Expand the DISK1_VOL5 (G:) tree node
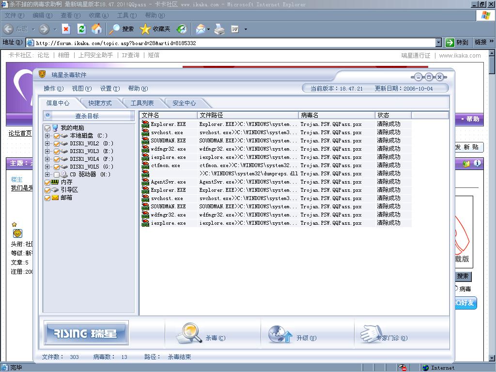 click(x=47, y=167)
